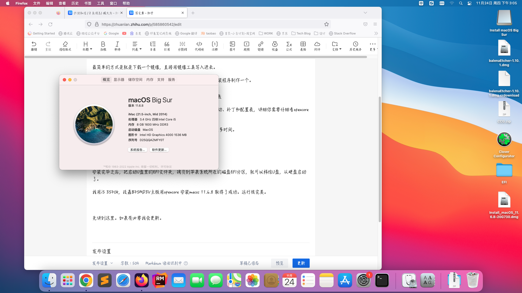
Task: Open the more (更多) toolbar options
Action: point(373,46)
